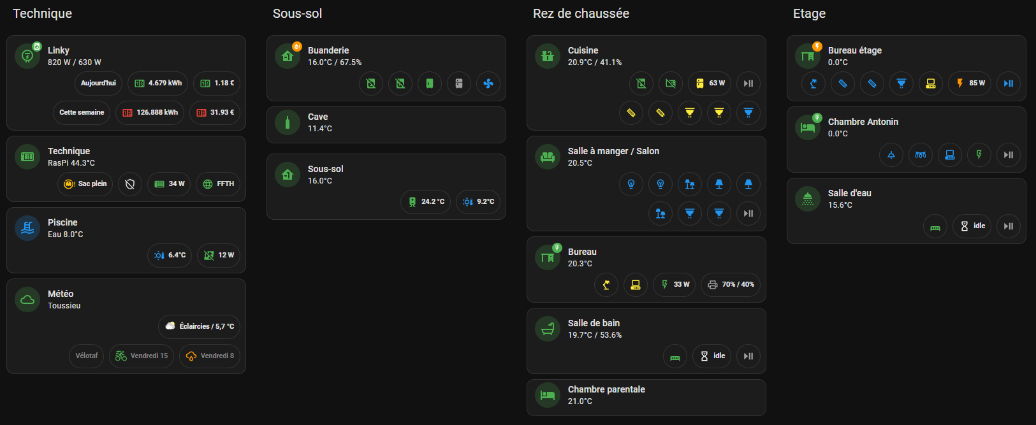Click the Salle d'eau shower icon
Viewport: 1036px width, 425px height.
coord(808,198)
